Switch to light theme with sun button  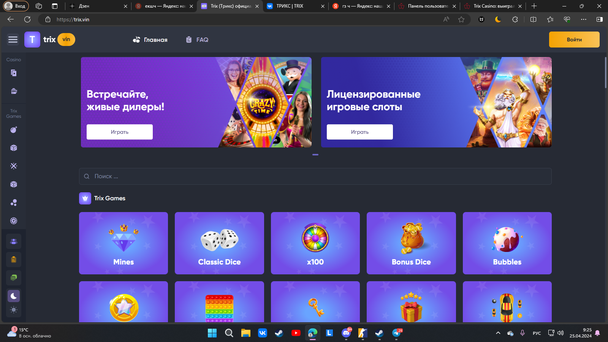tap(14, 310)
